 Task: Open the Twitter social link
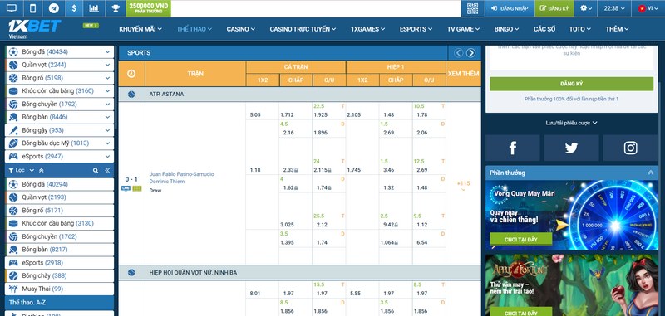coord(571,148)
